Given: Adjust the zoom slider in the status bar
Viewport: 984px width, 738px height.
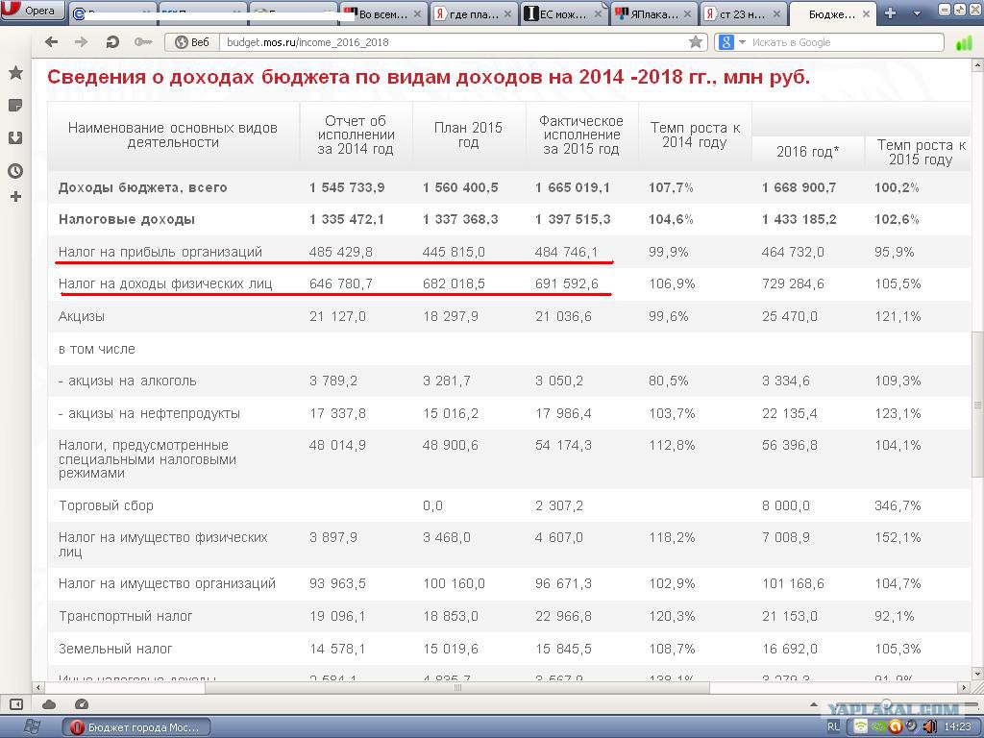Looking at the screenshot, I should 886,703.
